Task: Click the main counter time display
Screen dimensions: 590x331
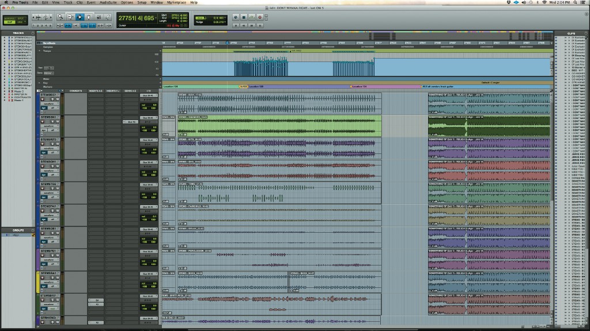Action: 136,18
